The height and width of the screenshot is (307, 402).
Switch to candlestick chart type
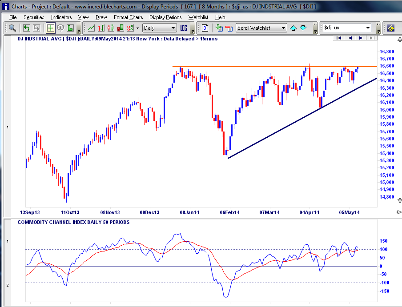[x=110, y=28]
